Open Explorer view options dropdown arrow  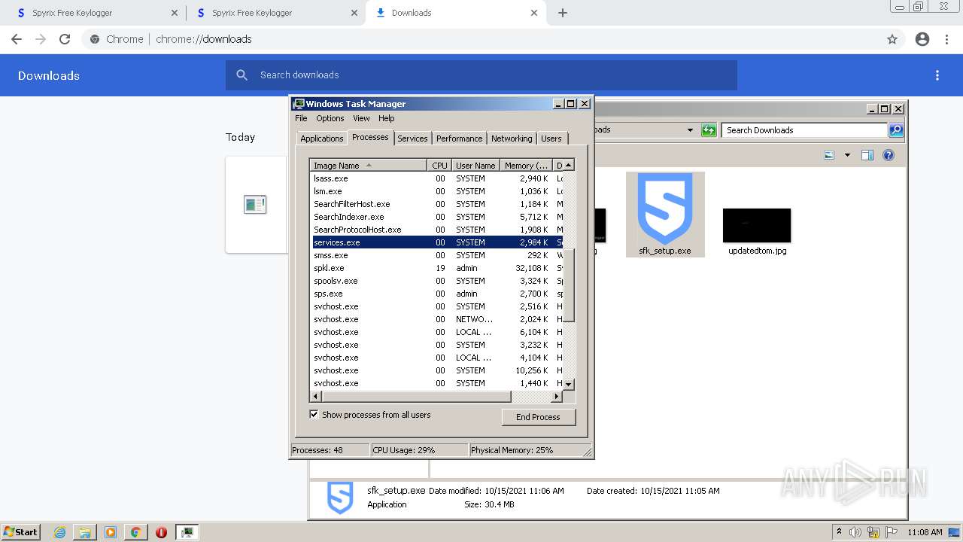point(847,155)
